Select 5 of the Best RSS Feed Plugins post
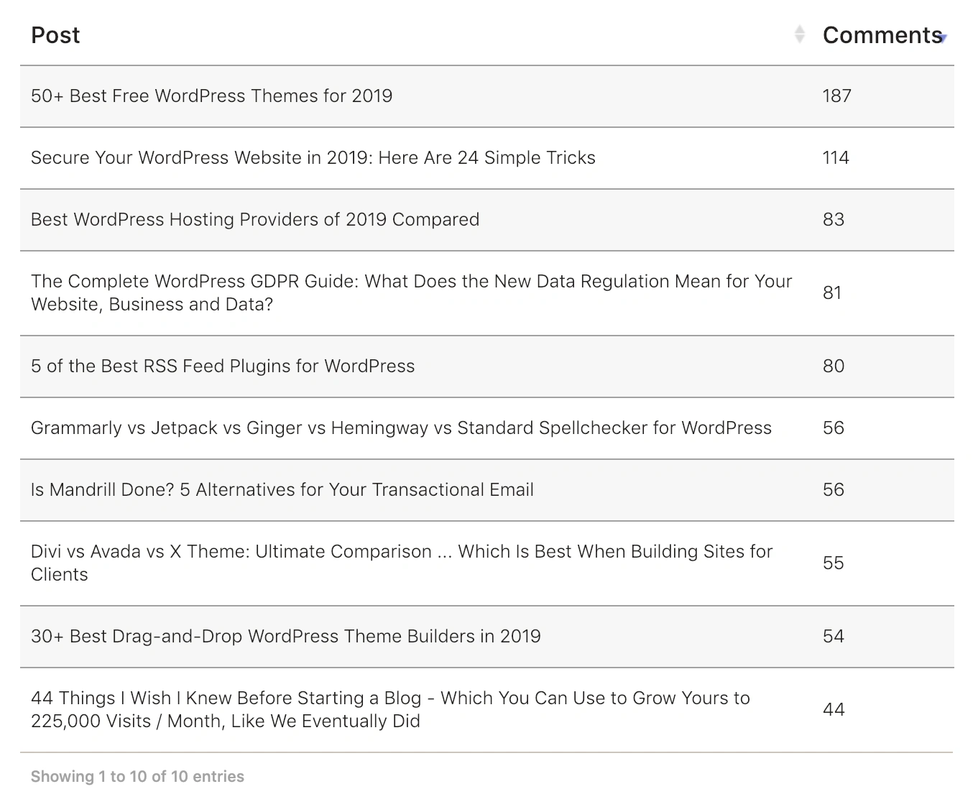973x812 pixels. point(223,366)
